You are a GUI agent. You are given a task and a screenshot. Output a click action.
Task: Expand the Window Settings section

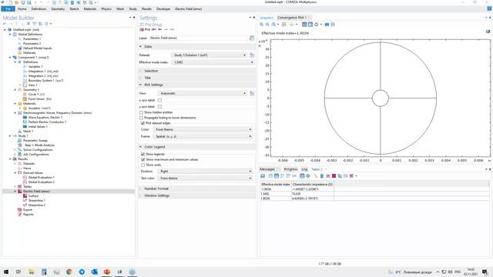197,195
